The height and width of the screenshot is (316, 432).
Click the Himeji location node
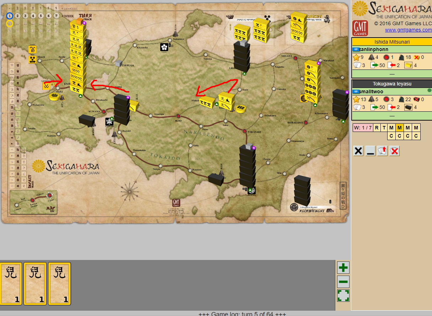pos(39,61)
